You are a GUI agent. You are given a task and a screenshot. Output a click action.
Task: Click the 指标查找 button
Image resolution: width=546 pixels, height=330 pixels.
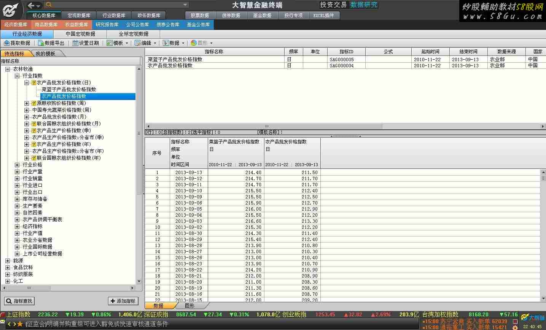pyautogui.click(x=20, y=301)
